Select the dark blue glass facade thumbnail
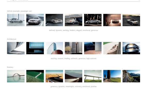147x93 pixels. click(35, 48)
